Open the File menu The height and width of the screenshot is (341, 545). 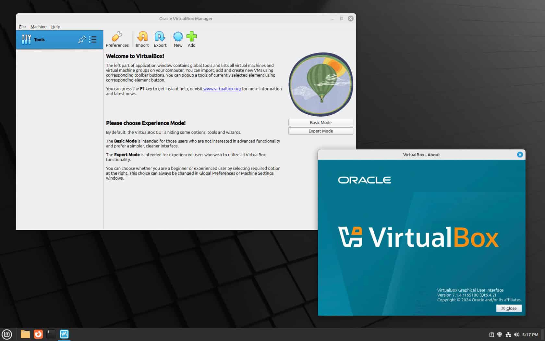coord(22,27)
